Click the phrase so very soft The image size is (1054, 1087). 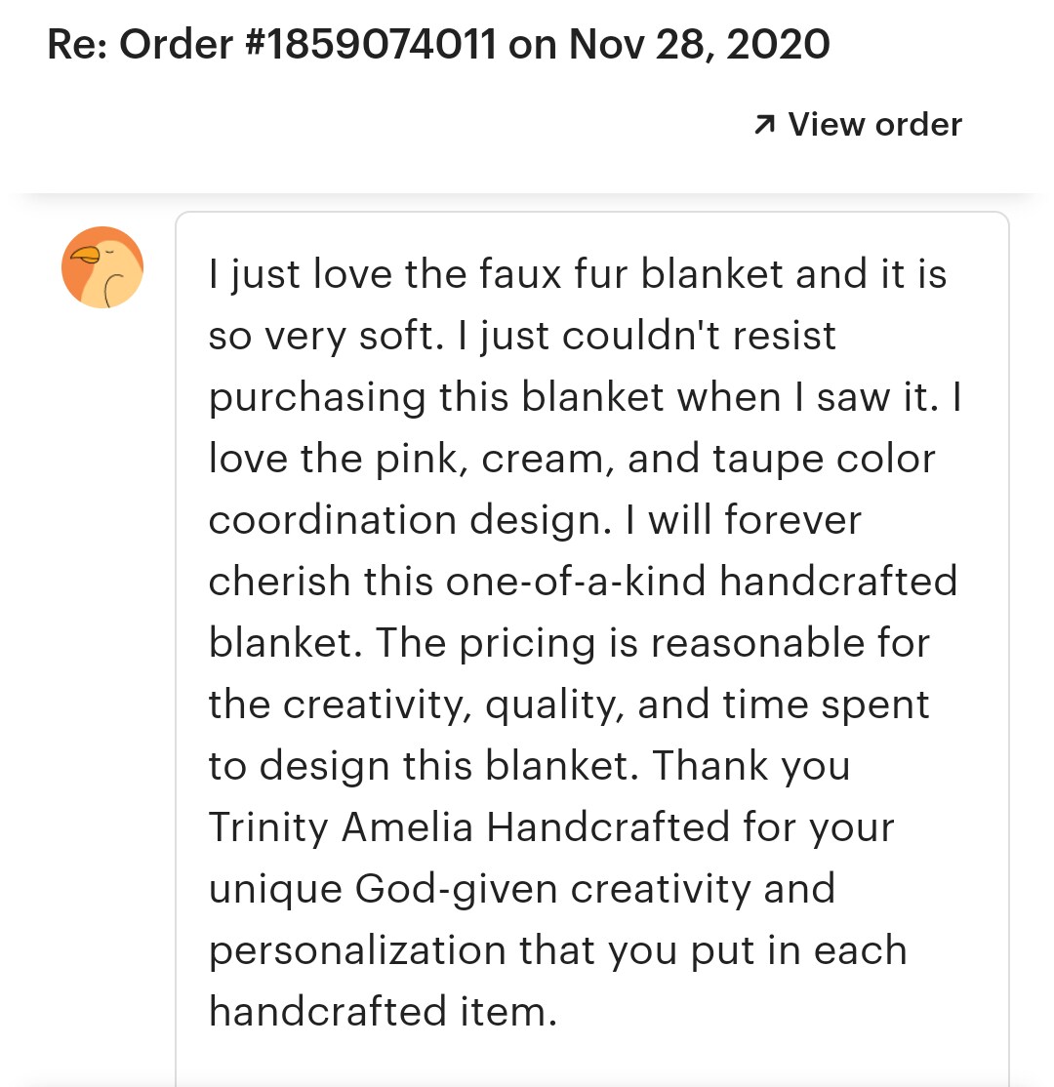click(326, 336)
